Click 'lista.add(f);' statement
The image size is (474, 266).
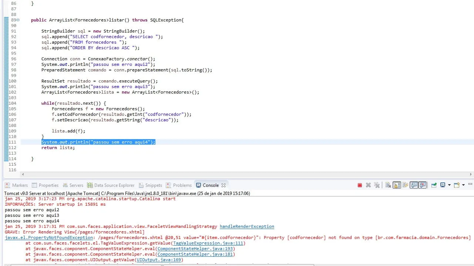[x=68, y=131]
